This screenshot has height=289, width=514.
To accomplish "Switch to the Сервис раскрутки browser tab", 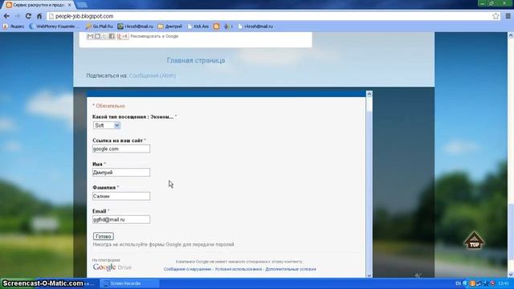I will tap(39, 5).
